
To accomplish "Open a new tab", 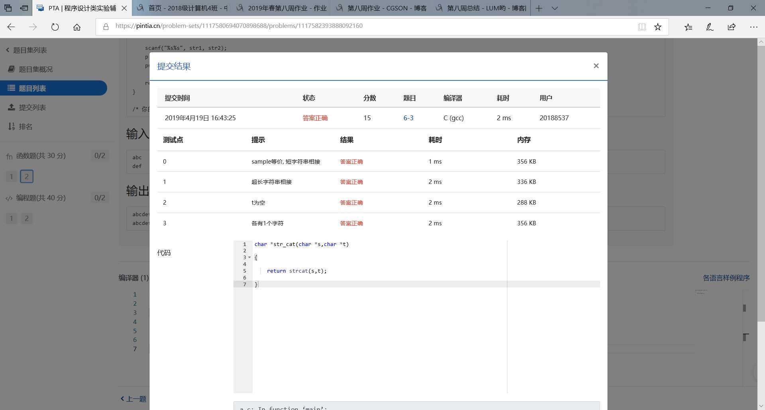I will tap(539, 8).
